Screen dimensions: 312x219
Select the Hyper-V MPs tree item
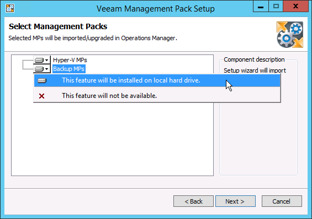coord(70,60)
